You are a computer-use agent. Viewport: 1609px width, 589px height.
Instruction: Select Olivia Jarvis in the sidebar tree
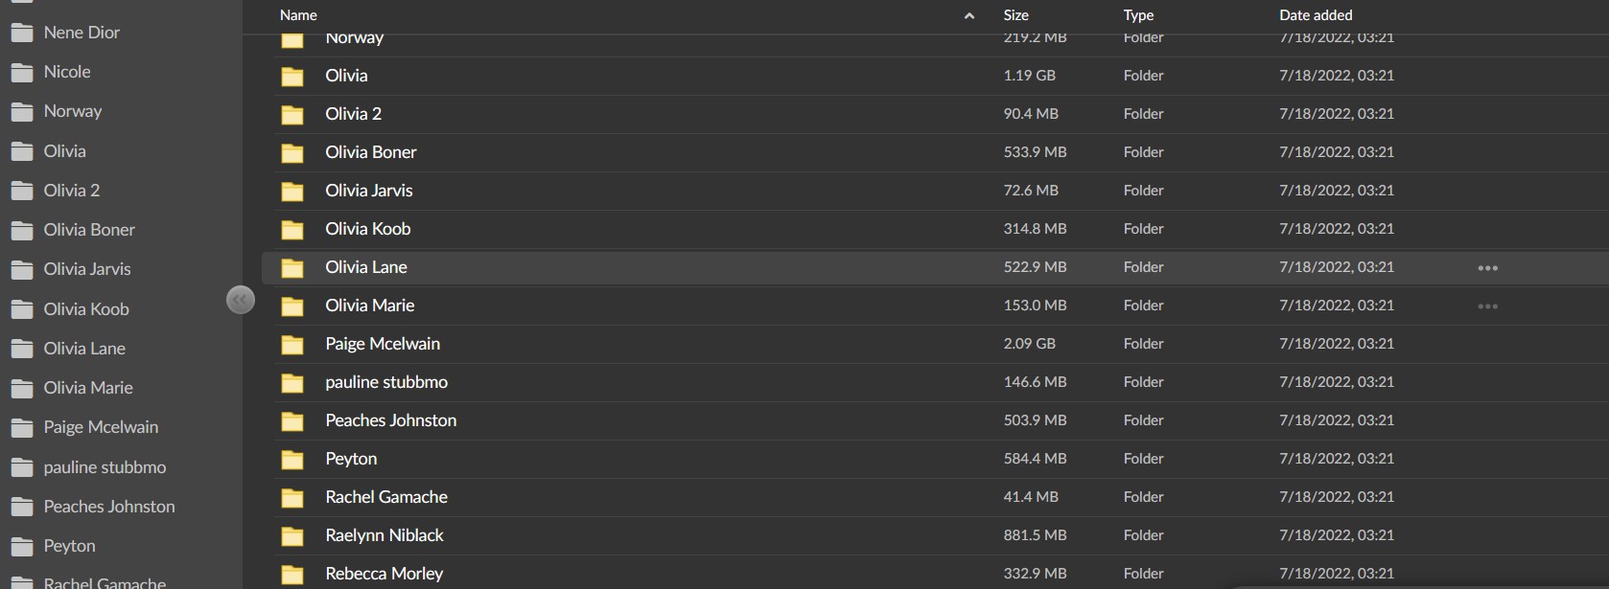point(86,269)
